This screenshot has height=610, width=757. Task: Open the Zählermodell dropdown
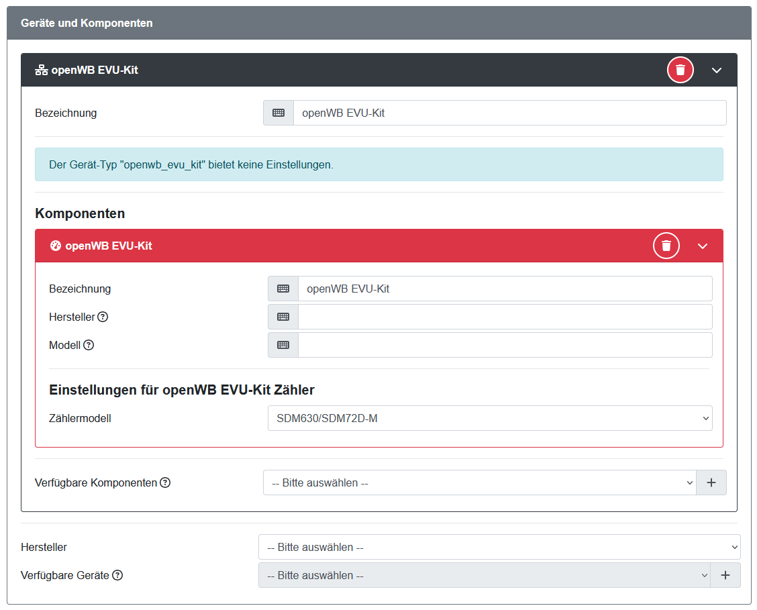coord(490,418)
